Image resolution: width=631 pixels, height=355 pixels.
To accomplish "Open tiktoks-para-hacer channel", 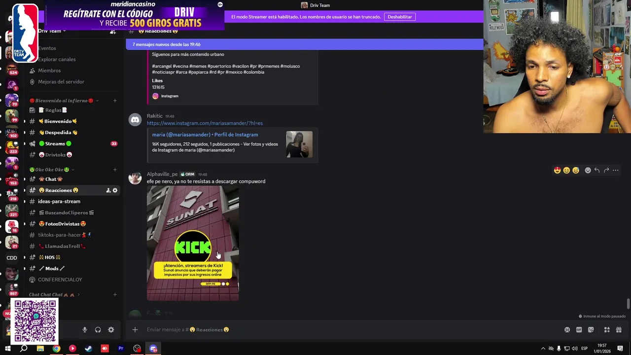I will click(x=74, y=235).
